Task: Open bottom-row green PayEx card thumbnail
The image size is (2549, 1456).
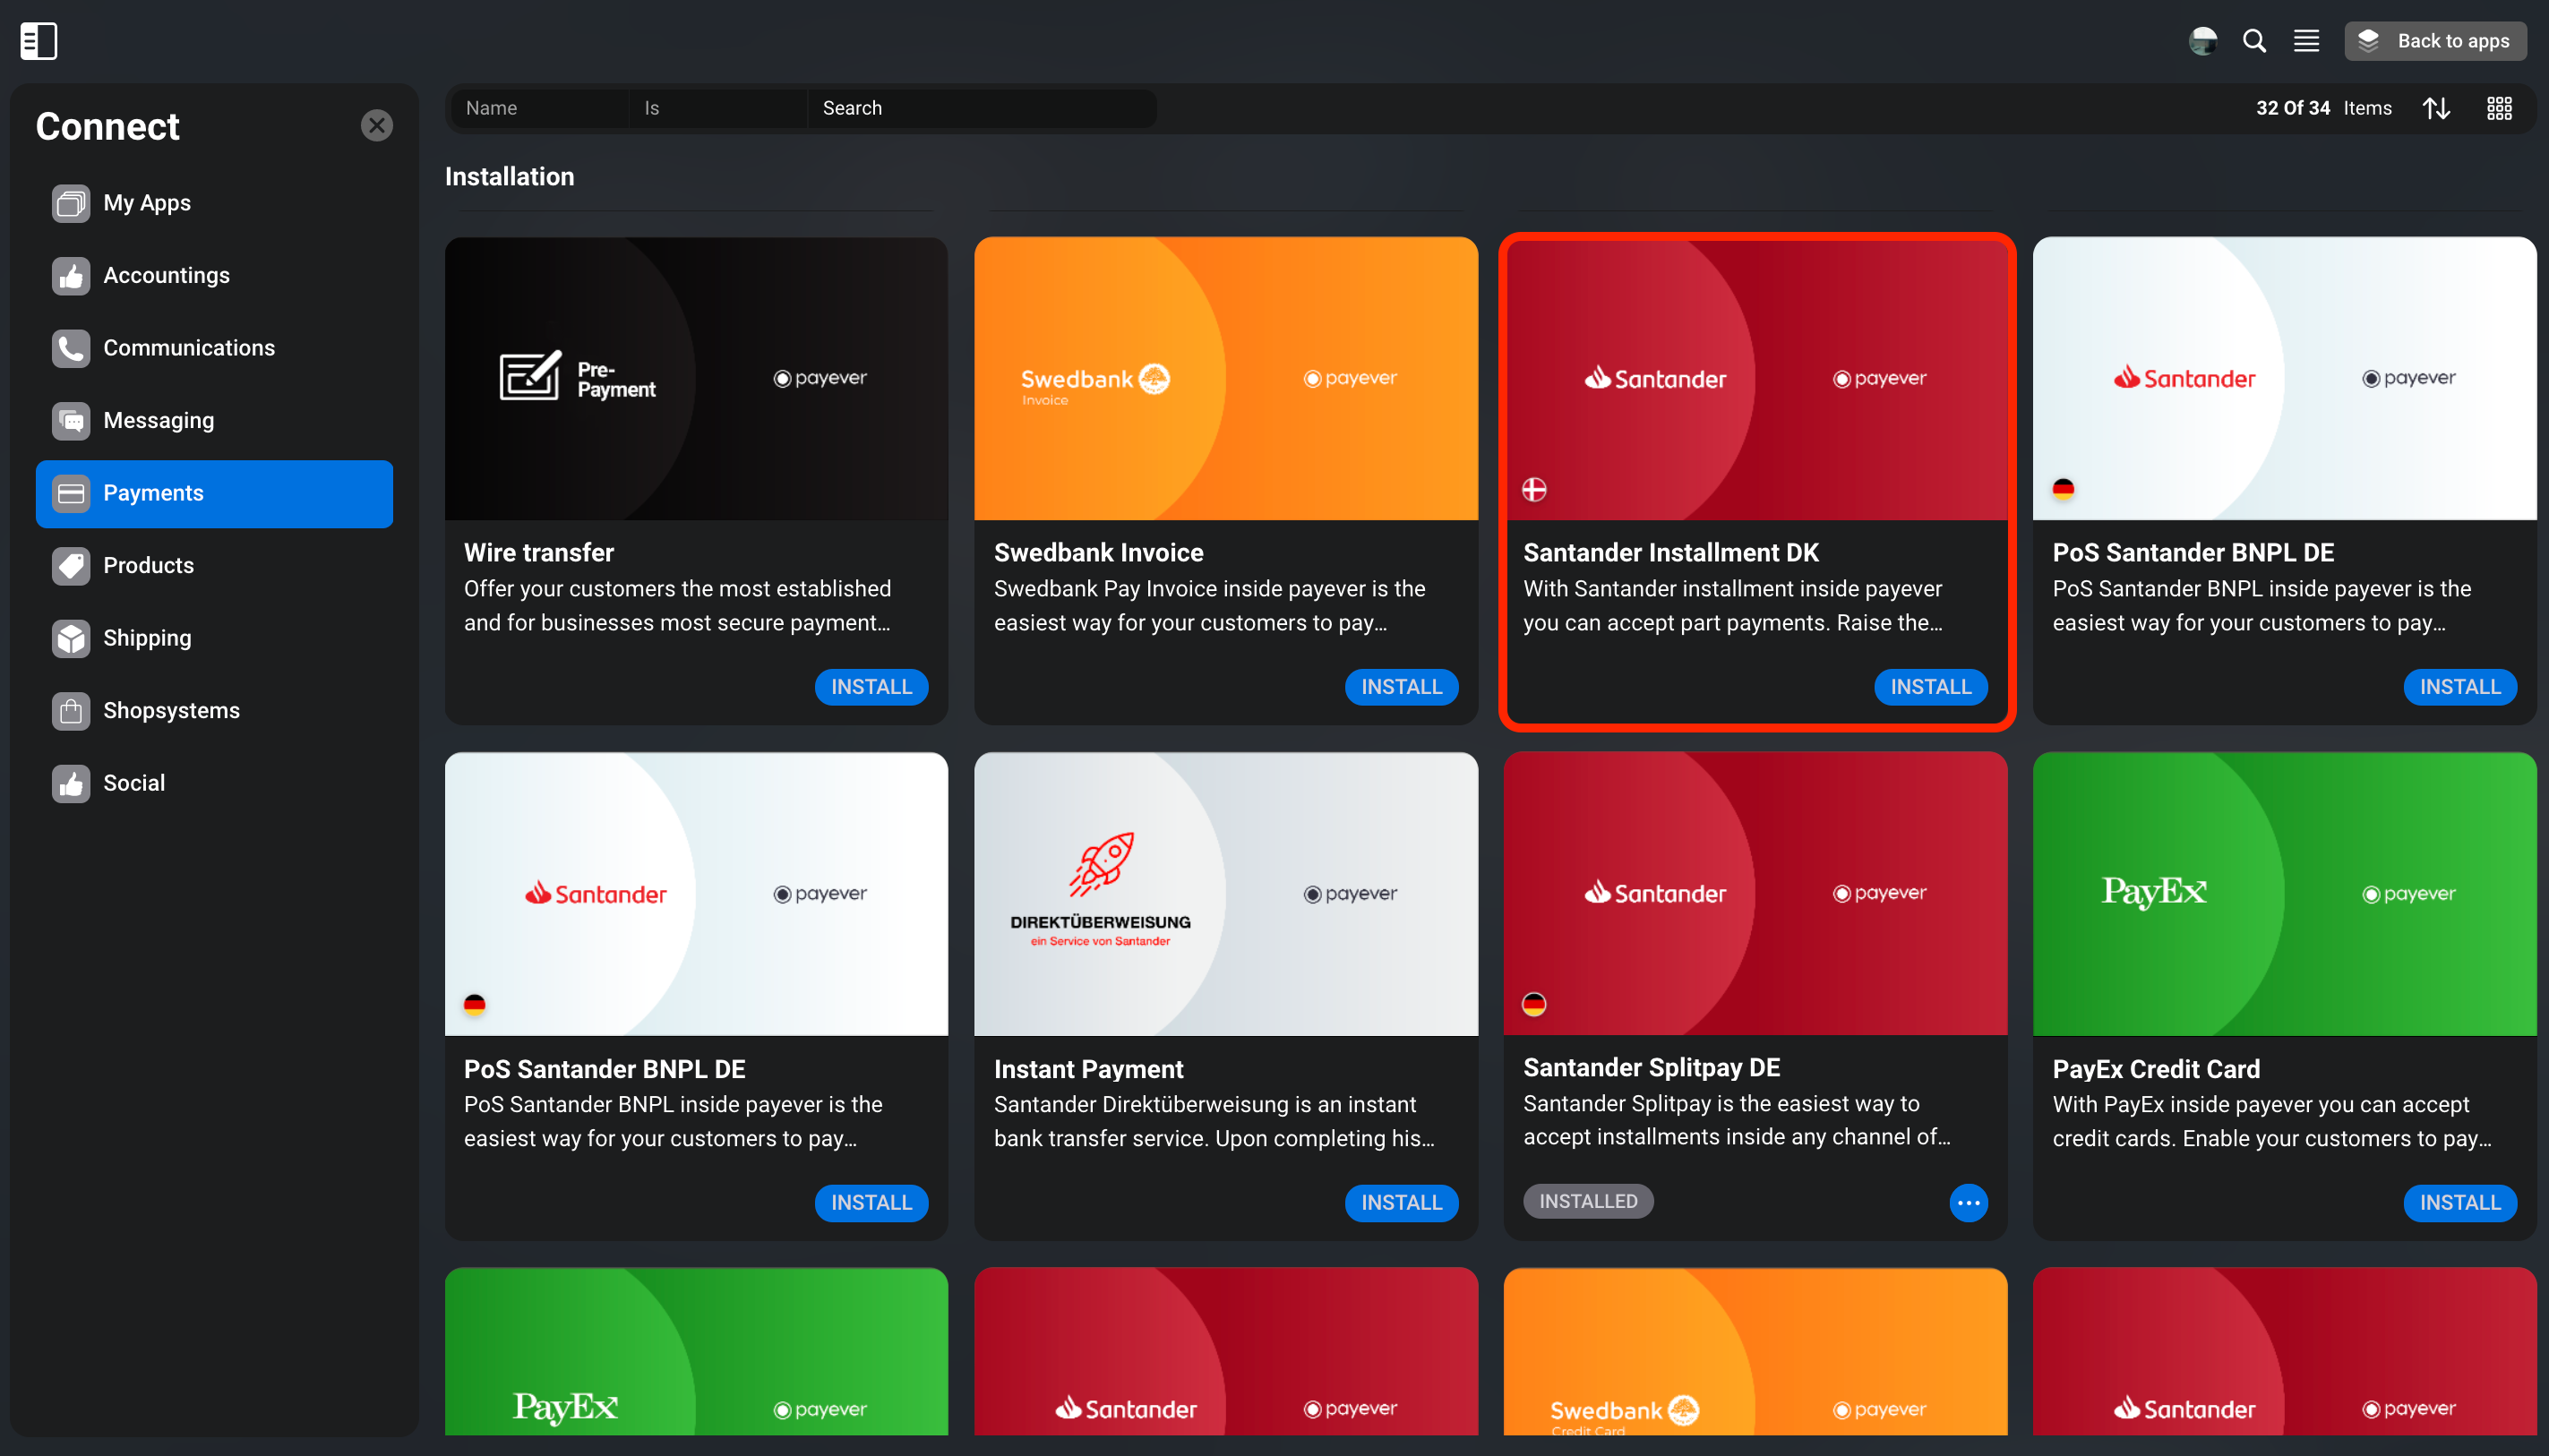Action: pos(696,1351)
